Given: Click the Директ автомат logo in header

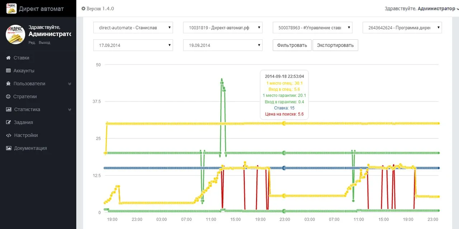Looking at the screenshot, I should point(11,9).
